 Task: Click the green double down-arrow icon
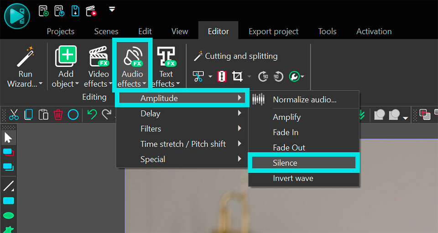point(362,115)
